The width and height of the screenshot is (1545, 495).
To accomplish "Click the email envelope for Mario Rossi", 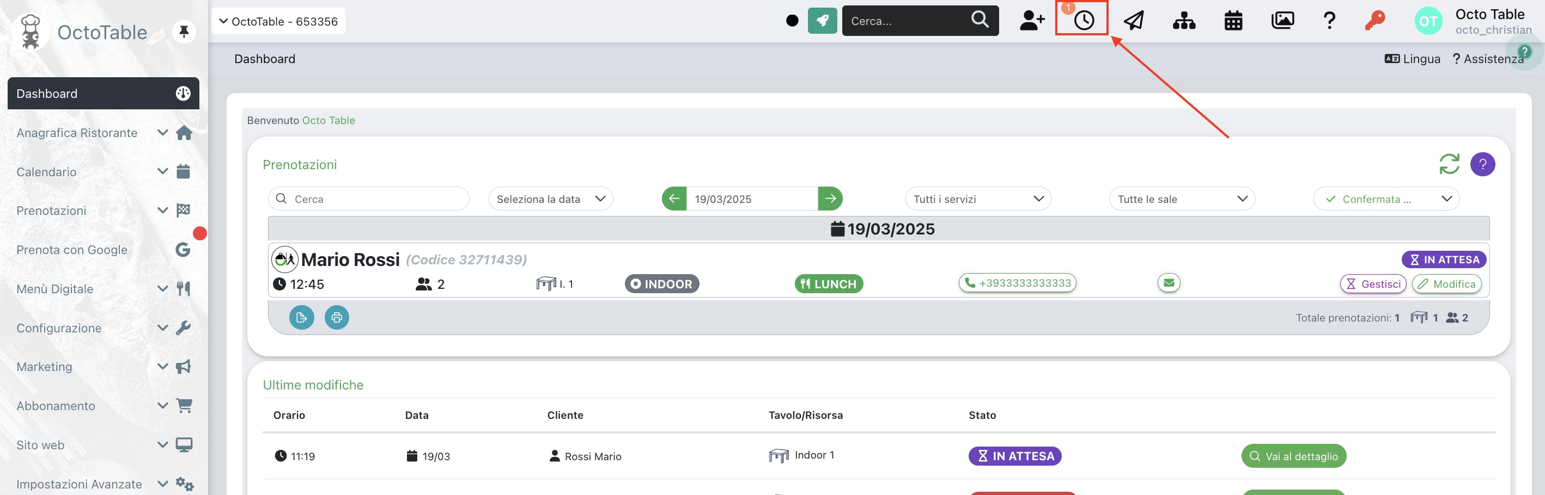I will 1169,282.
